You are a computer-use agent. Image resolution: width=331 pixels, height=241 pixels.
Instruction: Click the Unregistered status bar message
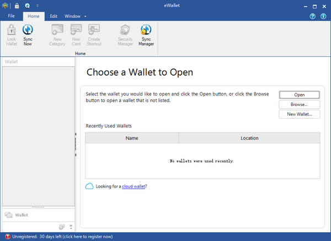pyautogui.click(x=61, y=237)
